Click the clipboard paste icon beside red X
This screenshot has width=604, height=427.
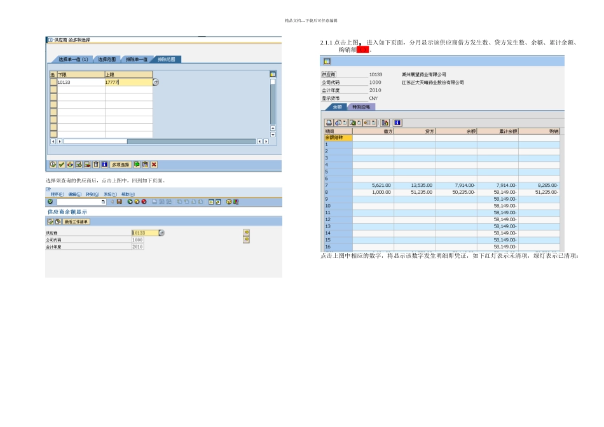pos(145,165)
